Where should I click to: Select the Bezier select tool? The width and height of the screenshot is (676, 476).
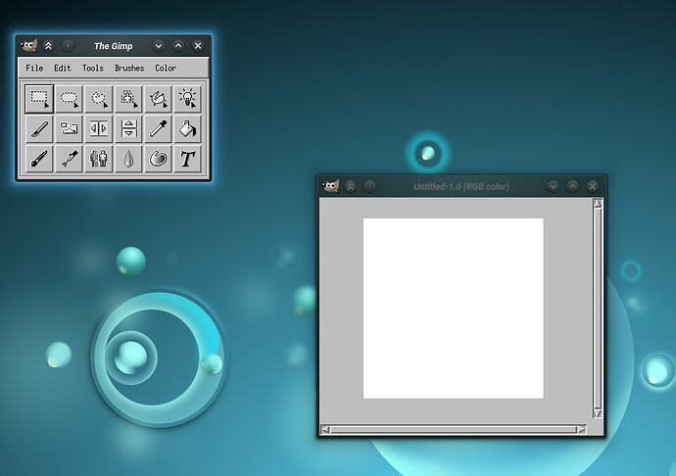click(158, 99)
